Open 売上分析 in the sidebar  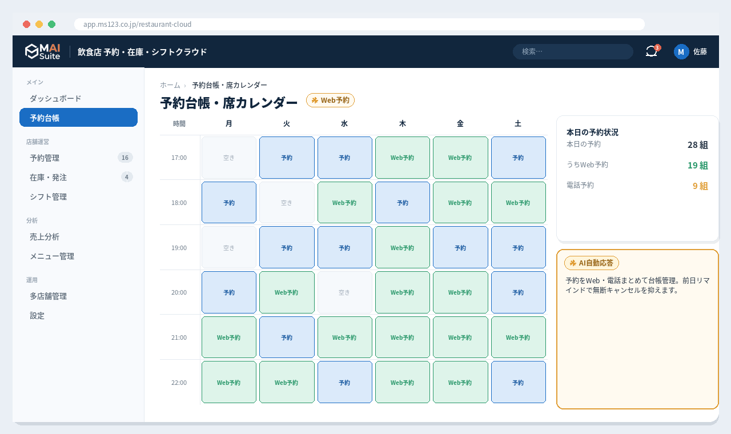[x=78, y=236]
